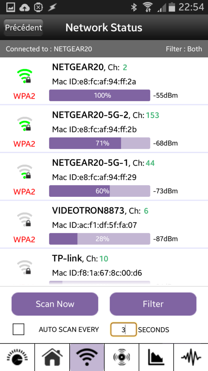Tap the "Filter : Both" status label
Image resolution: width=208 pixels, height=371 pixels.
184,49
